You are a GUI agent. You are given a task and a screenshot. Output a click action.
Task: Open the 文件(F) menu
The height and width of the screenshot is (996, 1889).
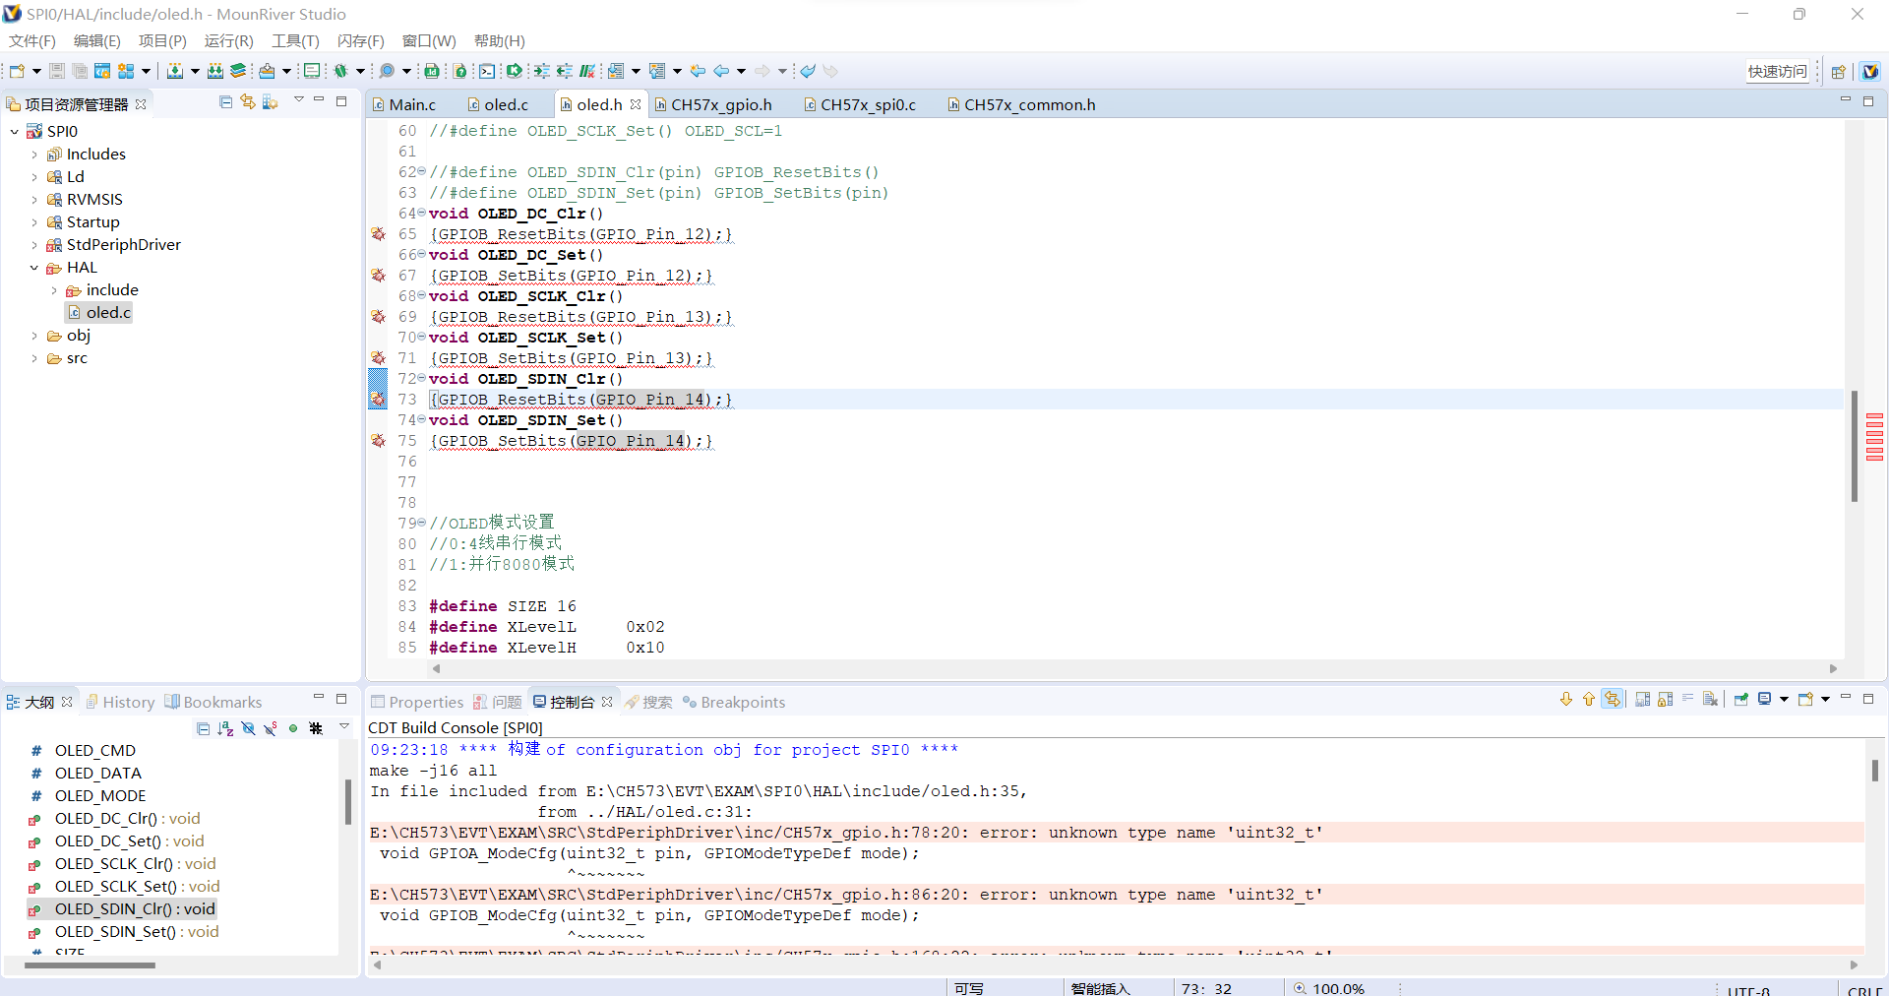click(x=32, y=40)
